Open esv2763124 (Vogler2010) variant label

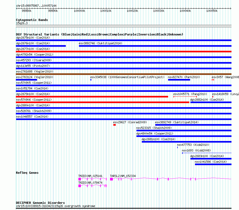35,77
